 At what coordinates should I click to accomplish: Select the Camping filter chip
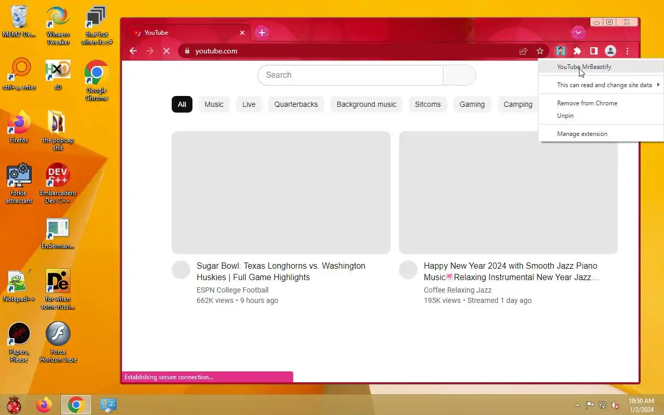(x=518, y=104)
